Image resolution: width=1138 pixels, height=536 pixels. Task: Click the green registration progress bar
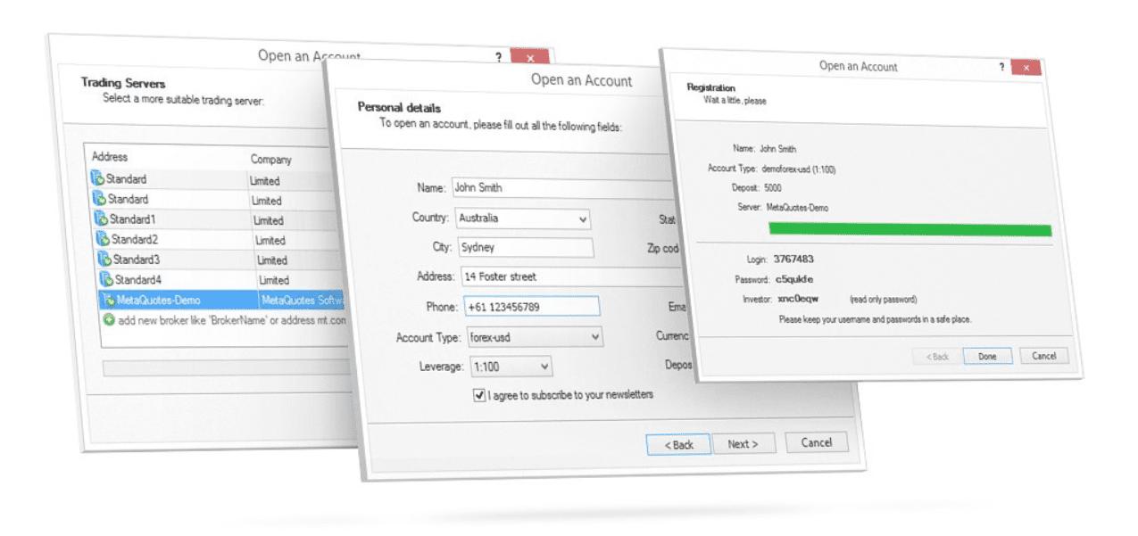pos(910,230)
